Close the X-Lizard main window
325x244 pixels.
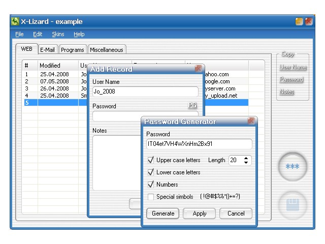coord(309,21)
